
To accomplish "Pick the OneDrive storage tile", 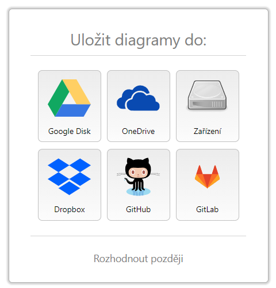I will pos(139,106).
